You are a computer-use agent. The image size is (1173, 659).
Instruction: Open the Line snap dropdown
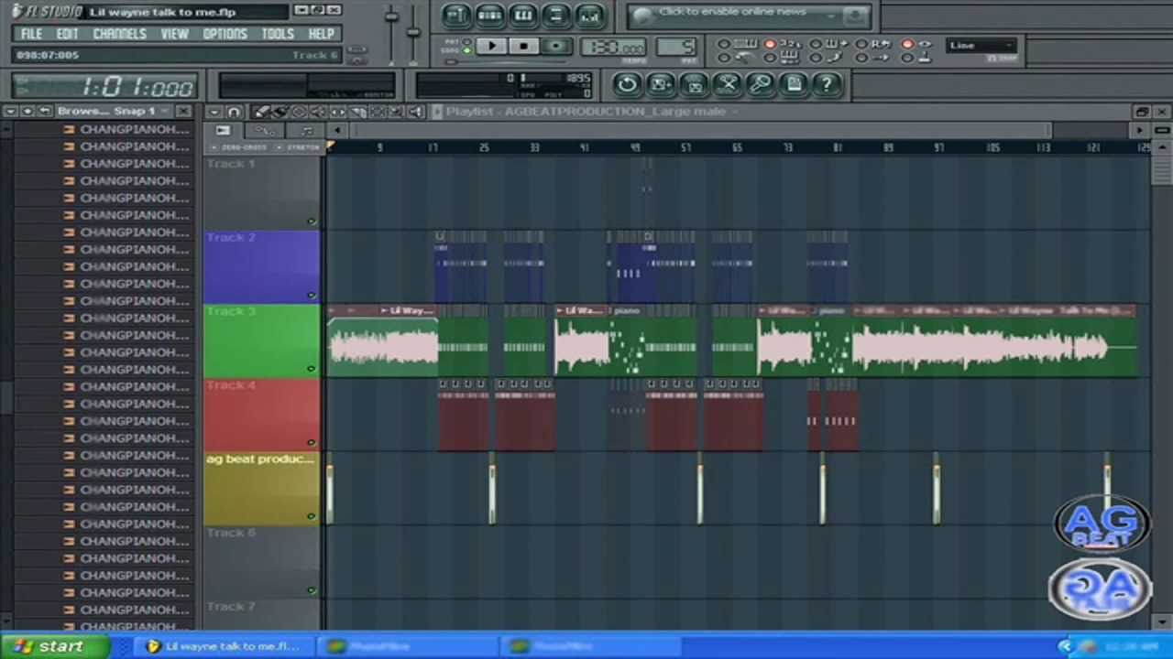(x=981, y=45)
